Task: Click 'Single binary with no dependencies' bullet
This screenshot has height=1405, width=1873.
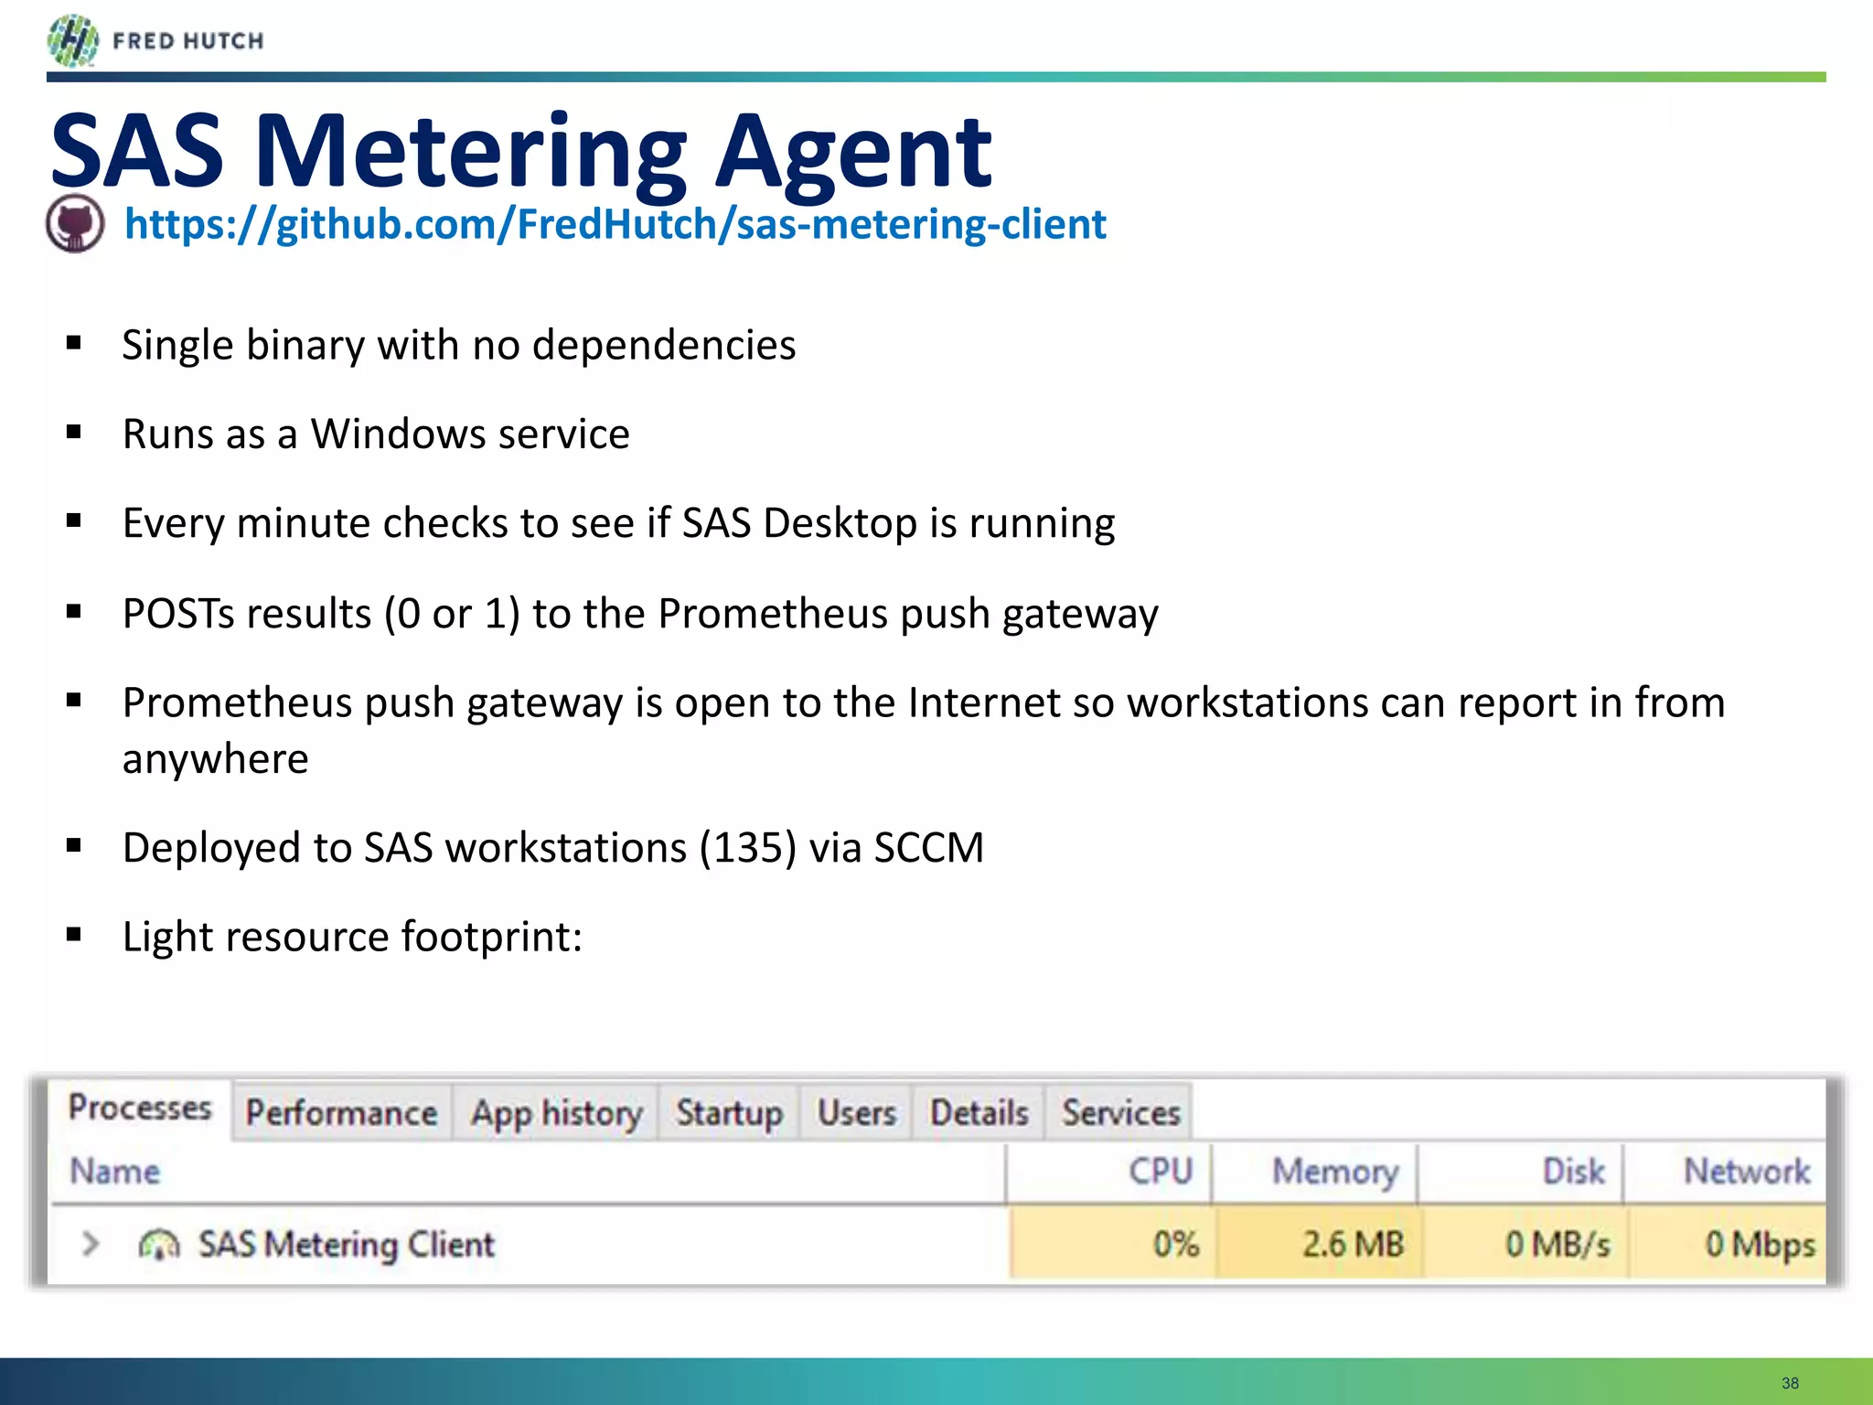Action: coord(459,346)
